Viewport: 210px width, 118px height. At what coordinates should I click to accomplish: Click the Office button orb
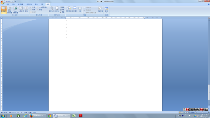tap(2, 2)
